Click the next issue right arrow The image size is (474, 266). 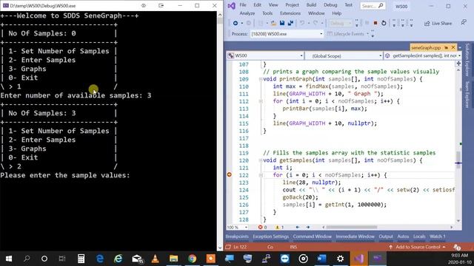click(308, 227)
